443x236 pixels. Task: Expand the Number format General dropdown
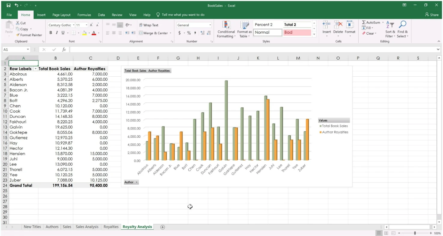tap(210, 25)
